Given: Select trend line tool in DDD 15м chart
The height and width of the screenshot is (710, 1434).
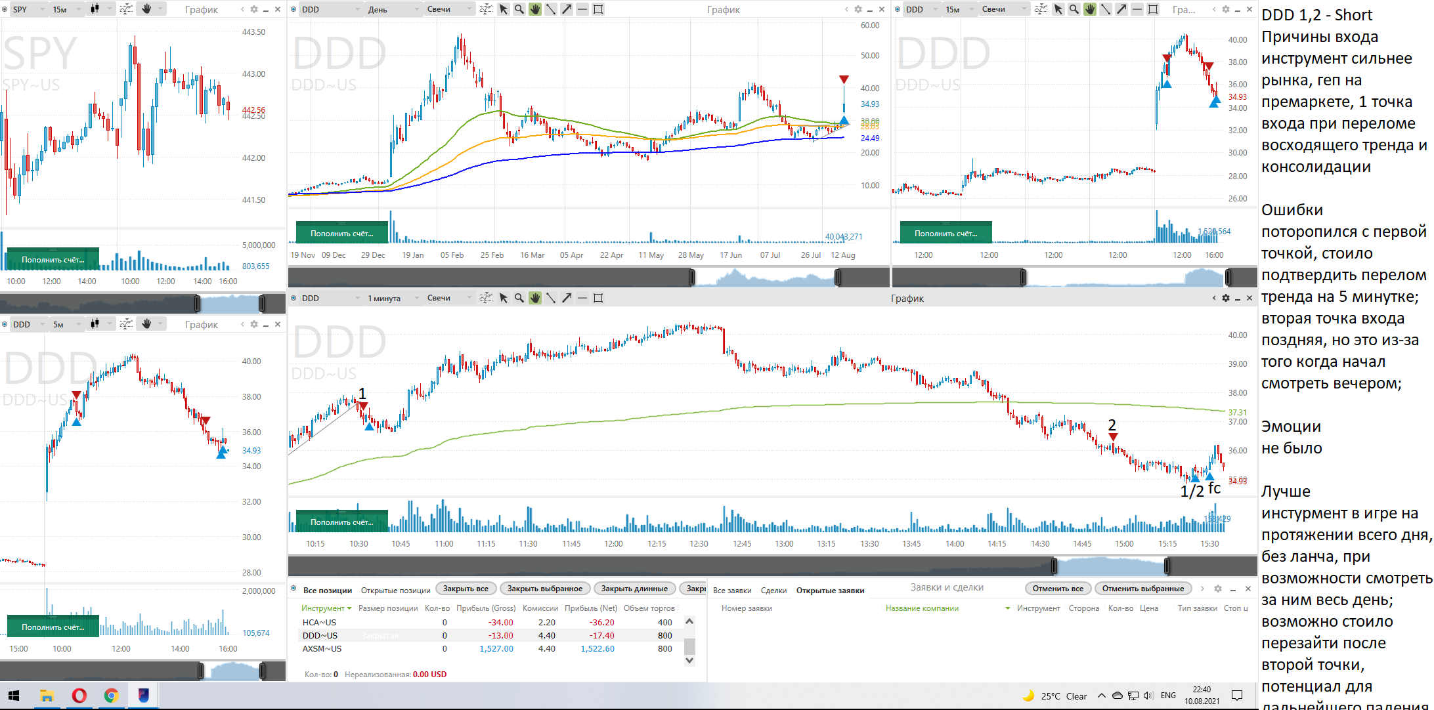Looking at the screenshot, I should point(1106,9).
